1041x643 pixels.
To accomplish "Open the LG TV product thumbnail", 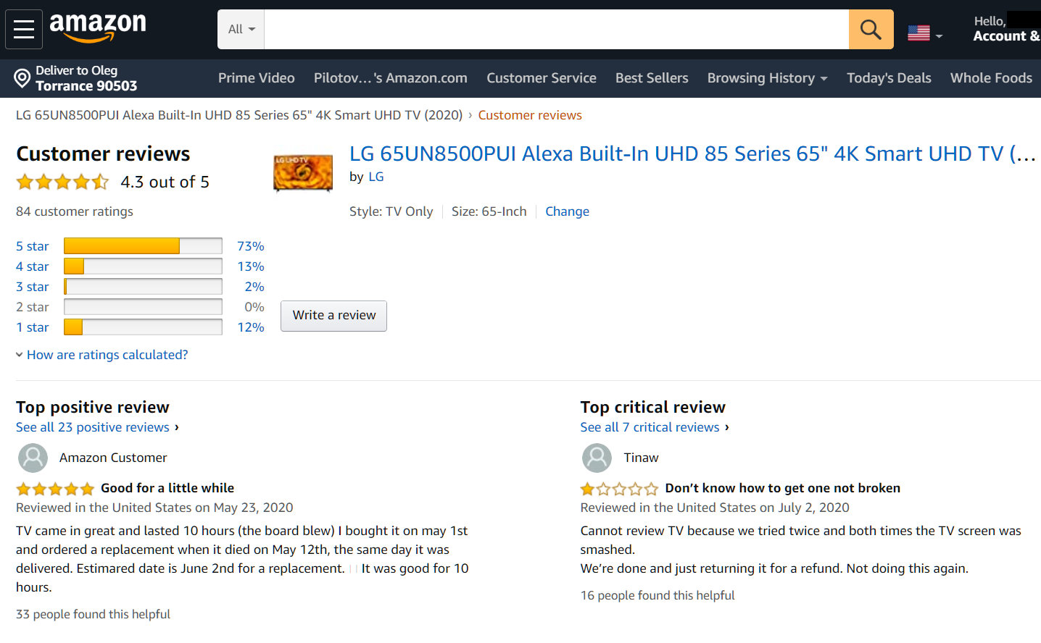I will coord(303,172).
